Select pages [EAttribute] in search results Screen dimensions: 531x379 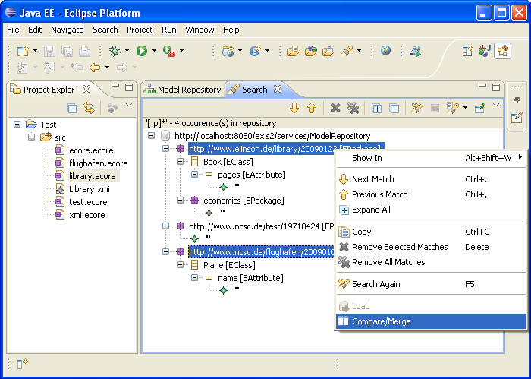click(x=252, y=175)
